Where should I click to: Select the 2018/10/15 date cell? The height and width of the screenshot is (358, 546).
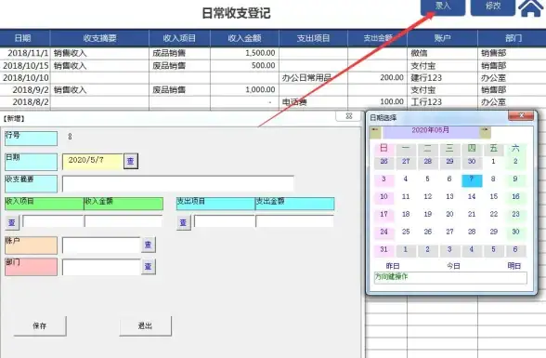(x=25, y=65)
